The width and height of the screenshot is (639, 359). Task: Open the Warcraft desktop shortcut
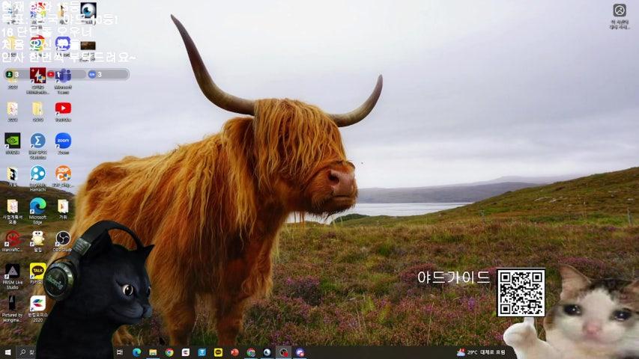[x=12, y=241]
